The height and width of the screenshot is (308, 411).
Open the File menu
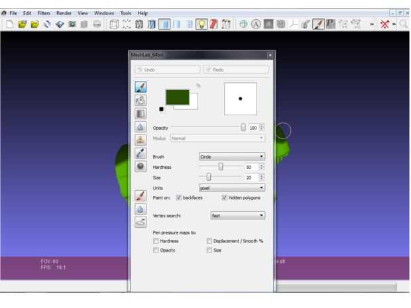[x=13, y=13]
